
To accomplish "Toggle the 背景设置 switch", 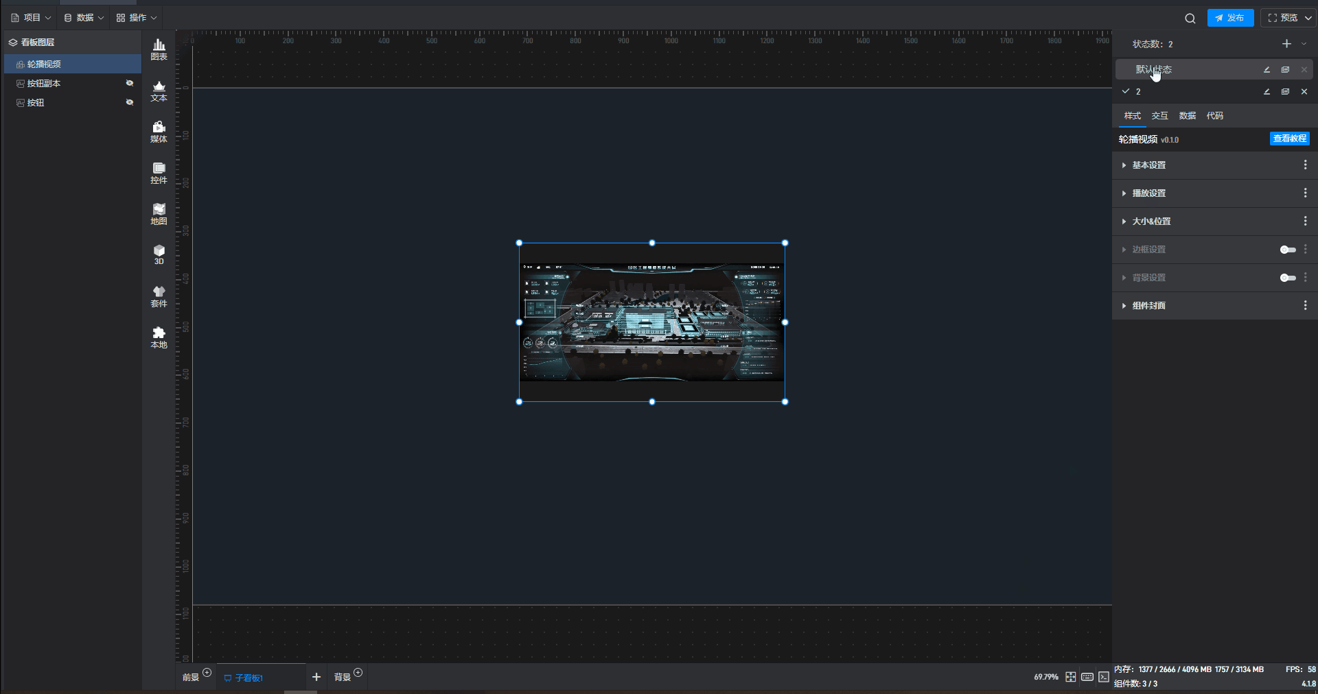I will 1287,278.
